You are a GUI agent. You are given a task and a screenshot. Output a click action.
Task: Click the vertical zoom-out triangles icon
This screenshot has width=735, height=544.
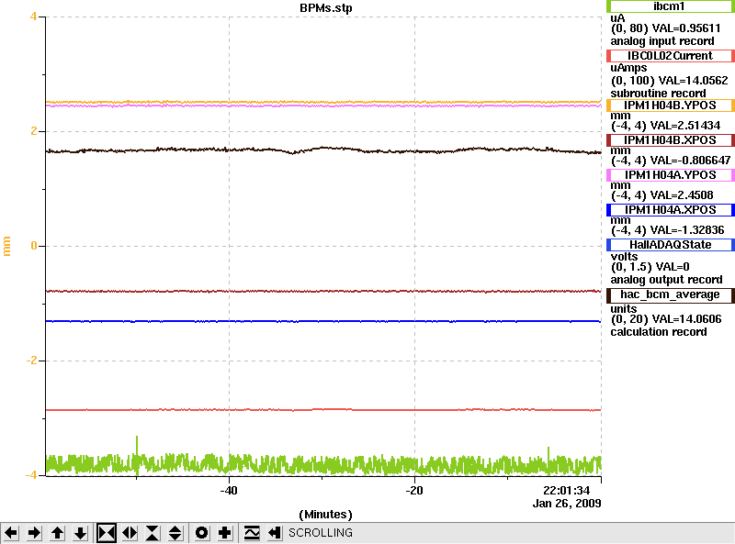point(175,533)
